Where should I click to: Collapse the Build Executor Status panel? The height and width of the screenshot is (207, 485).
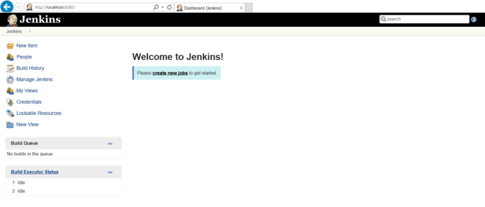pos(110,172)
